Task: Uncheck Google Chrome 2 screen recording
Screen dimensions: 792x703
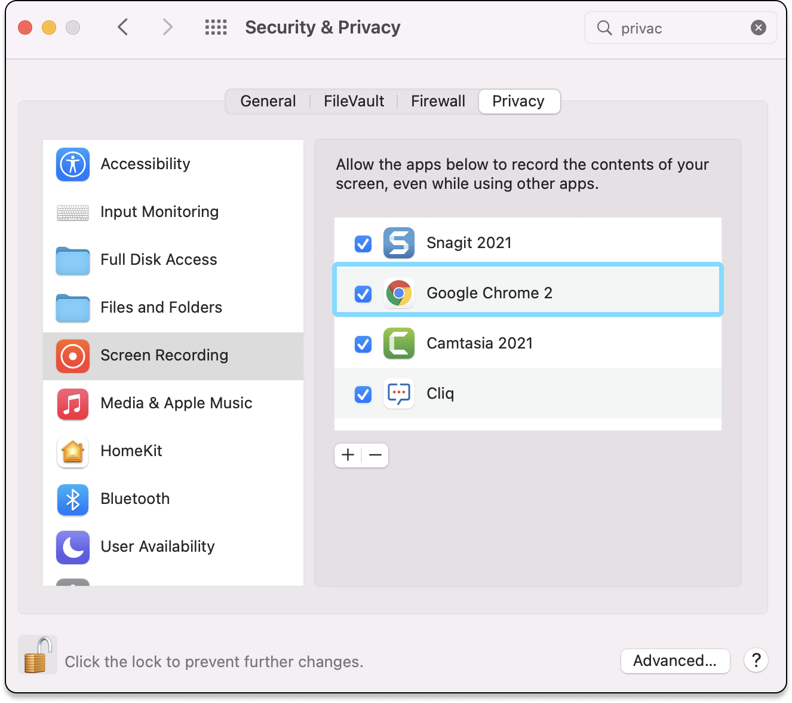Action: coord(363,294)
